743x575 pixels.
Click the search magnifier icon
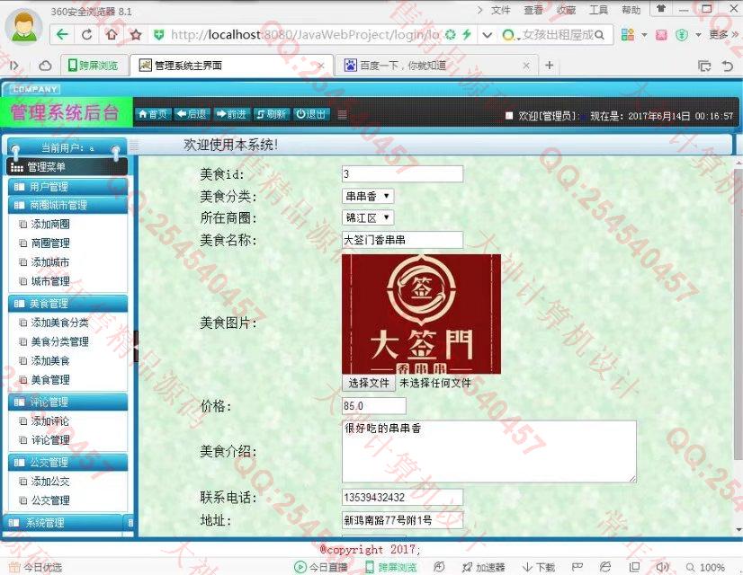point(599,34)
